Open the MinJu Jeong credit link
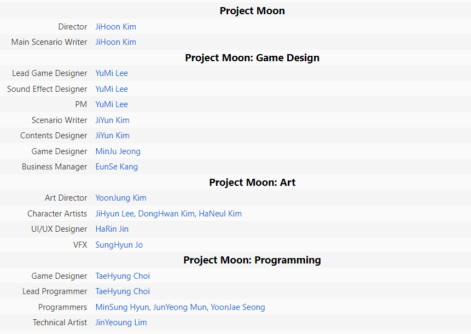The height and width of the screenshot is (334, 471). click(x=118, y=151)
